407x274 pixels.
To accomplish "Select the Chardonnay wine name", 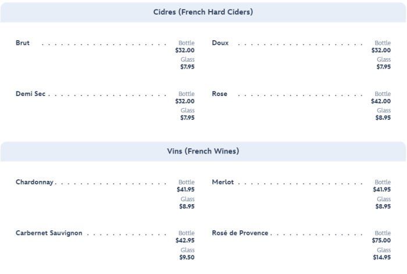I will tap(35, 182).
